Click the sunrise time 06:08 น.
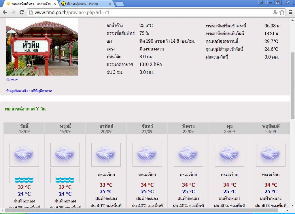Viewport: 295px width, 214px height. (x=273, y=26)
